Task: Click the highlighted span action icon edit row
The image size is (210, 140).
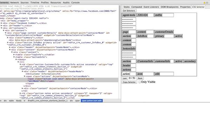Action: [59, 80]
